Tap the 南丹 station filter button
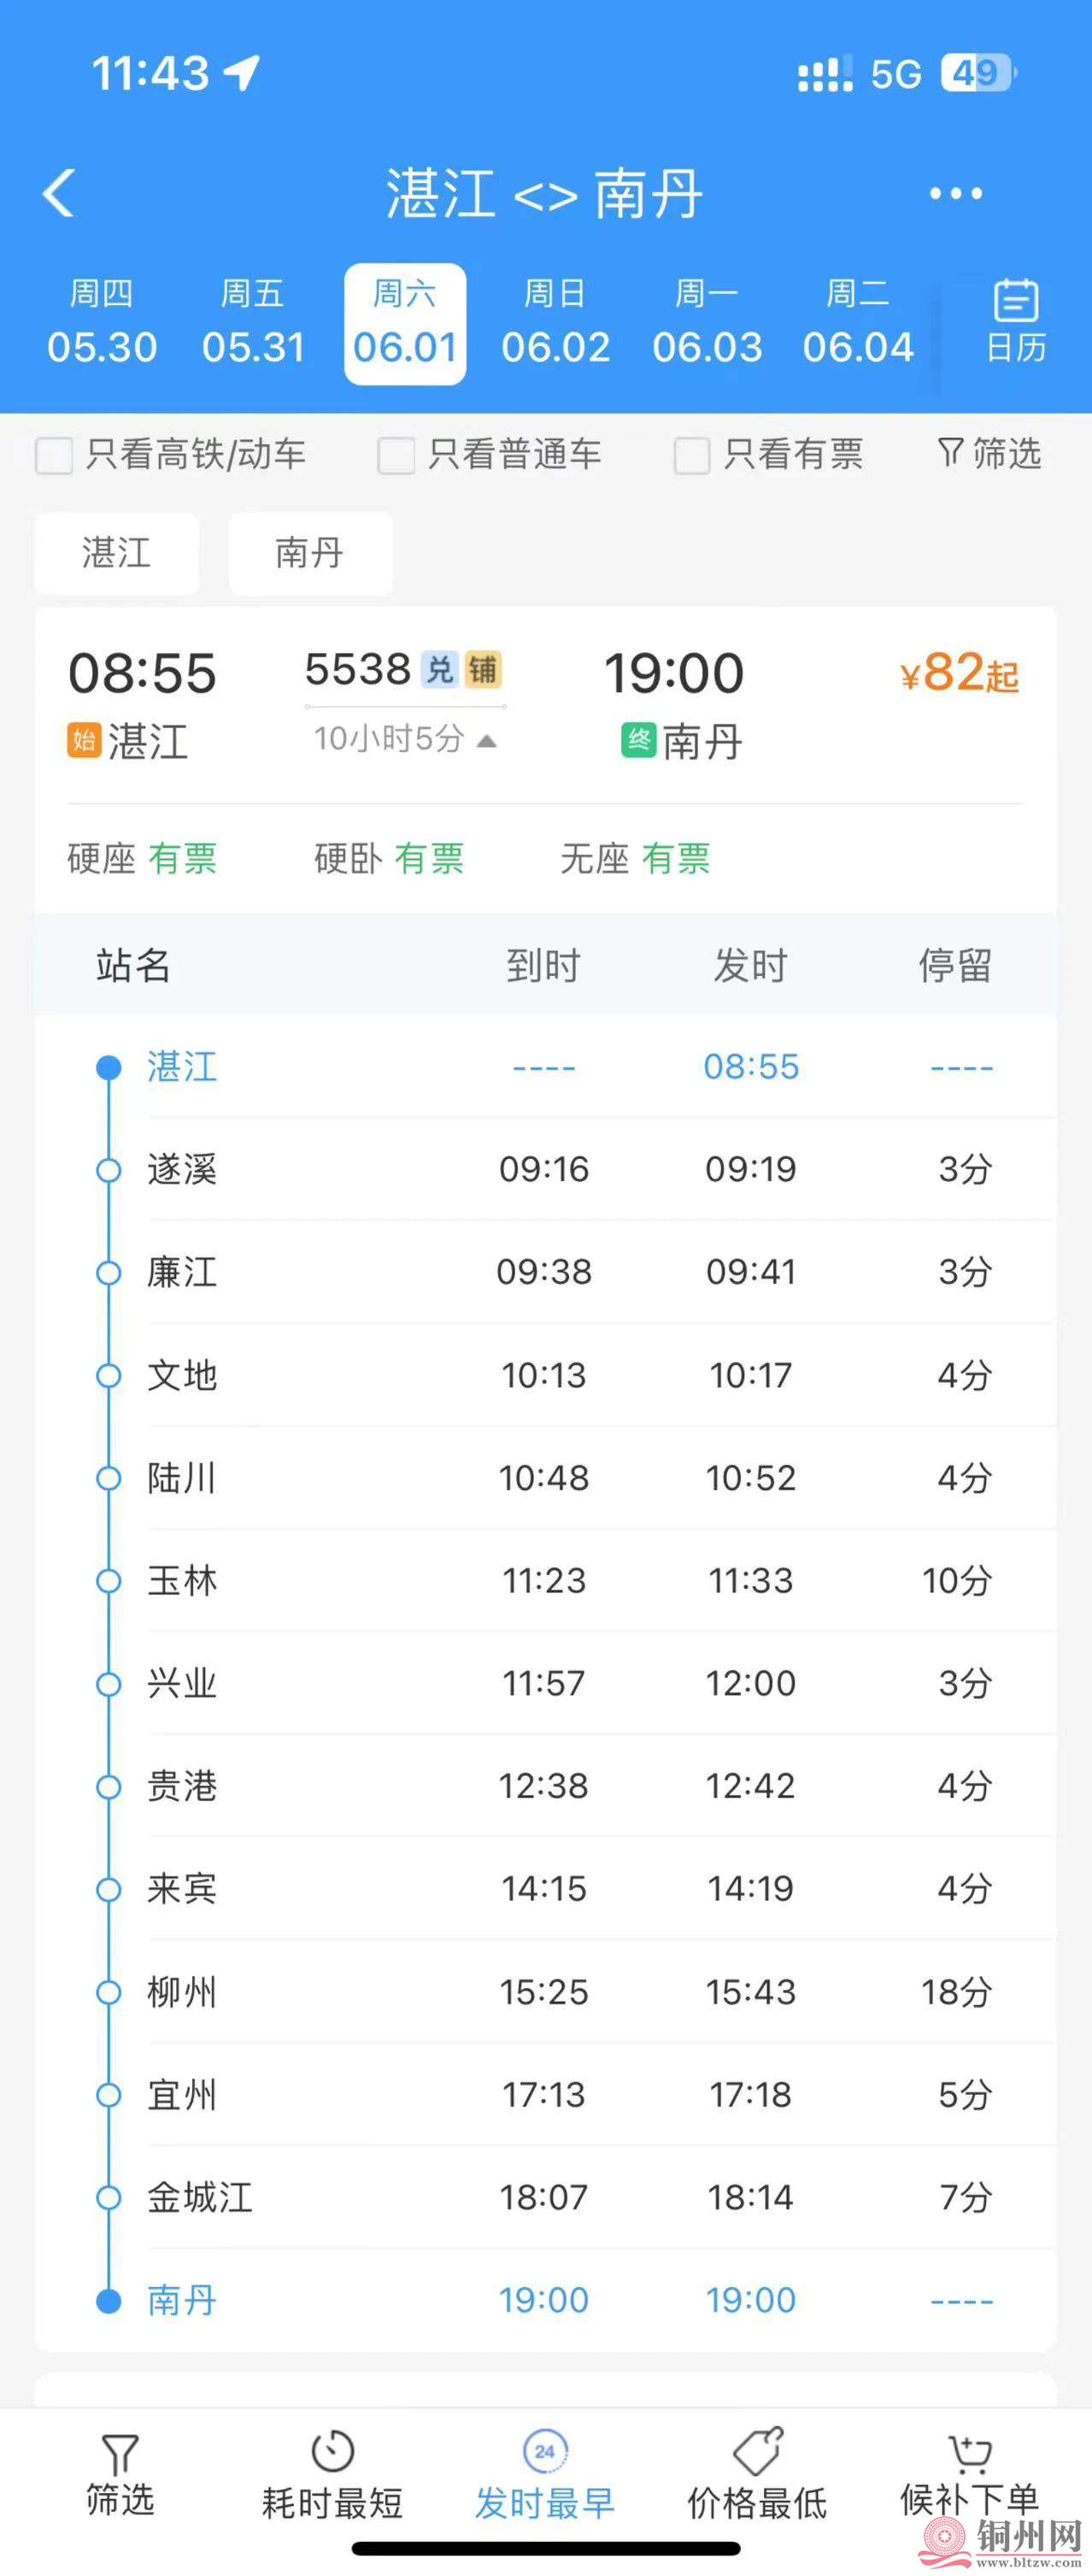 [310, 553]
